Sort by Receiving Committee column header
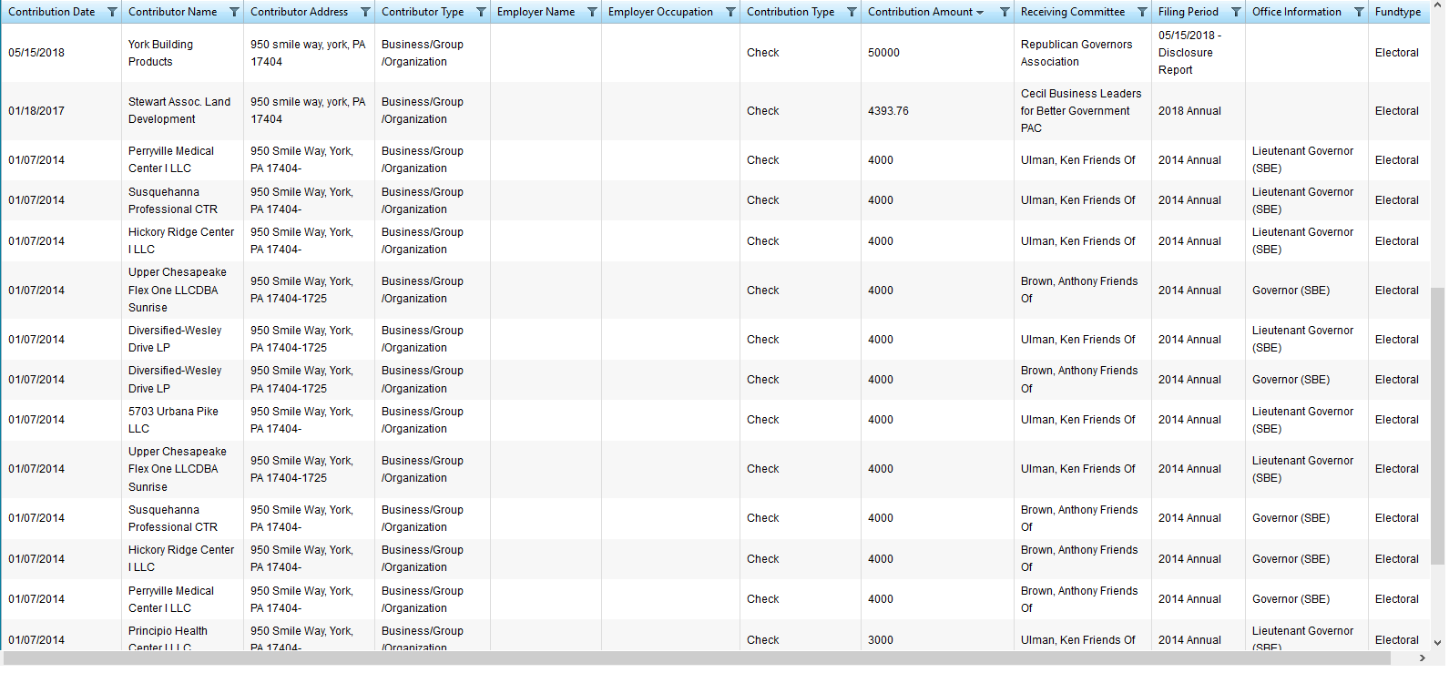This screenshot has width=1449, height=673. (1072, 12)
